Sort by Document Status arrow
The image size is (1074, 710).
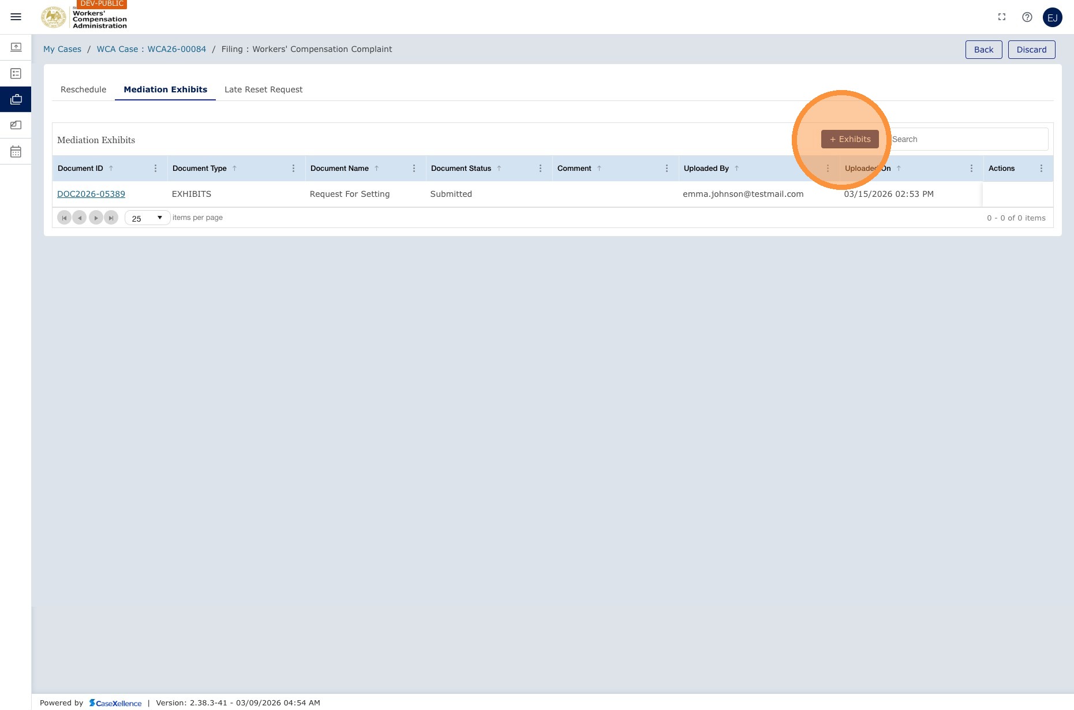(x=499, y=169)
